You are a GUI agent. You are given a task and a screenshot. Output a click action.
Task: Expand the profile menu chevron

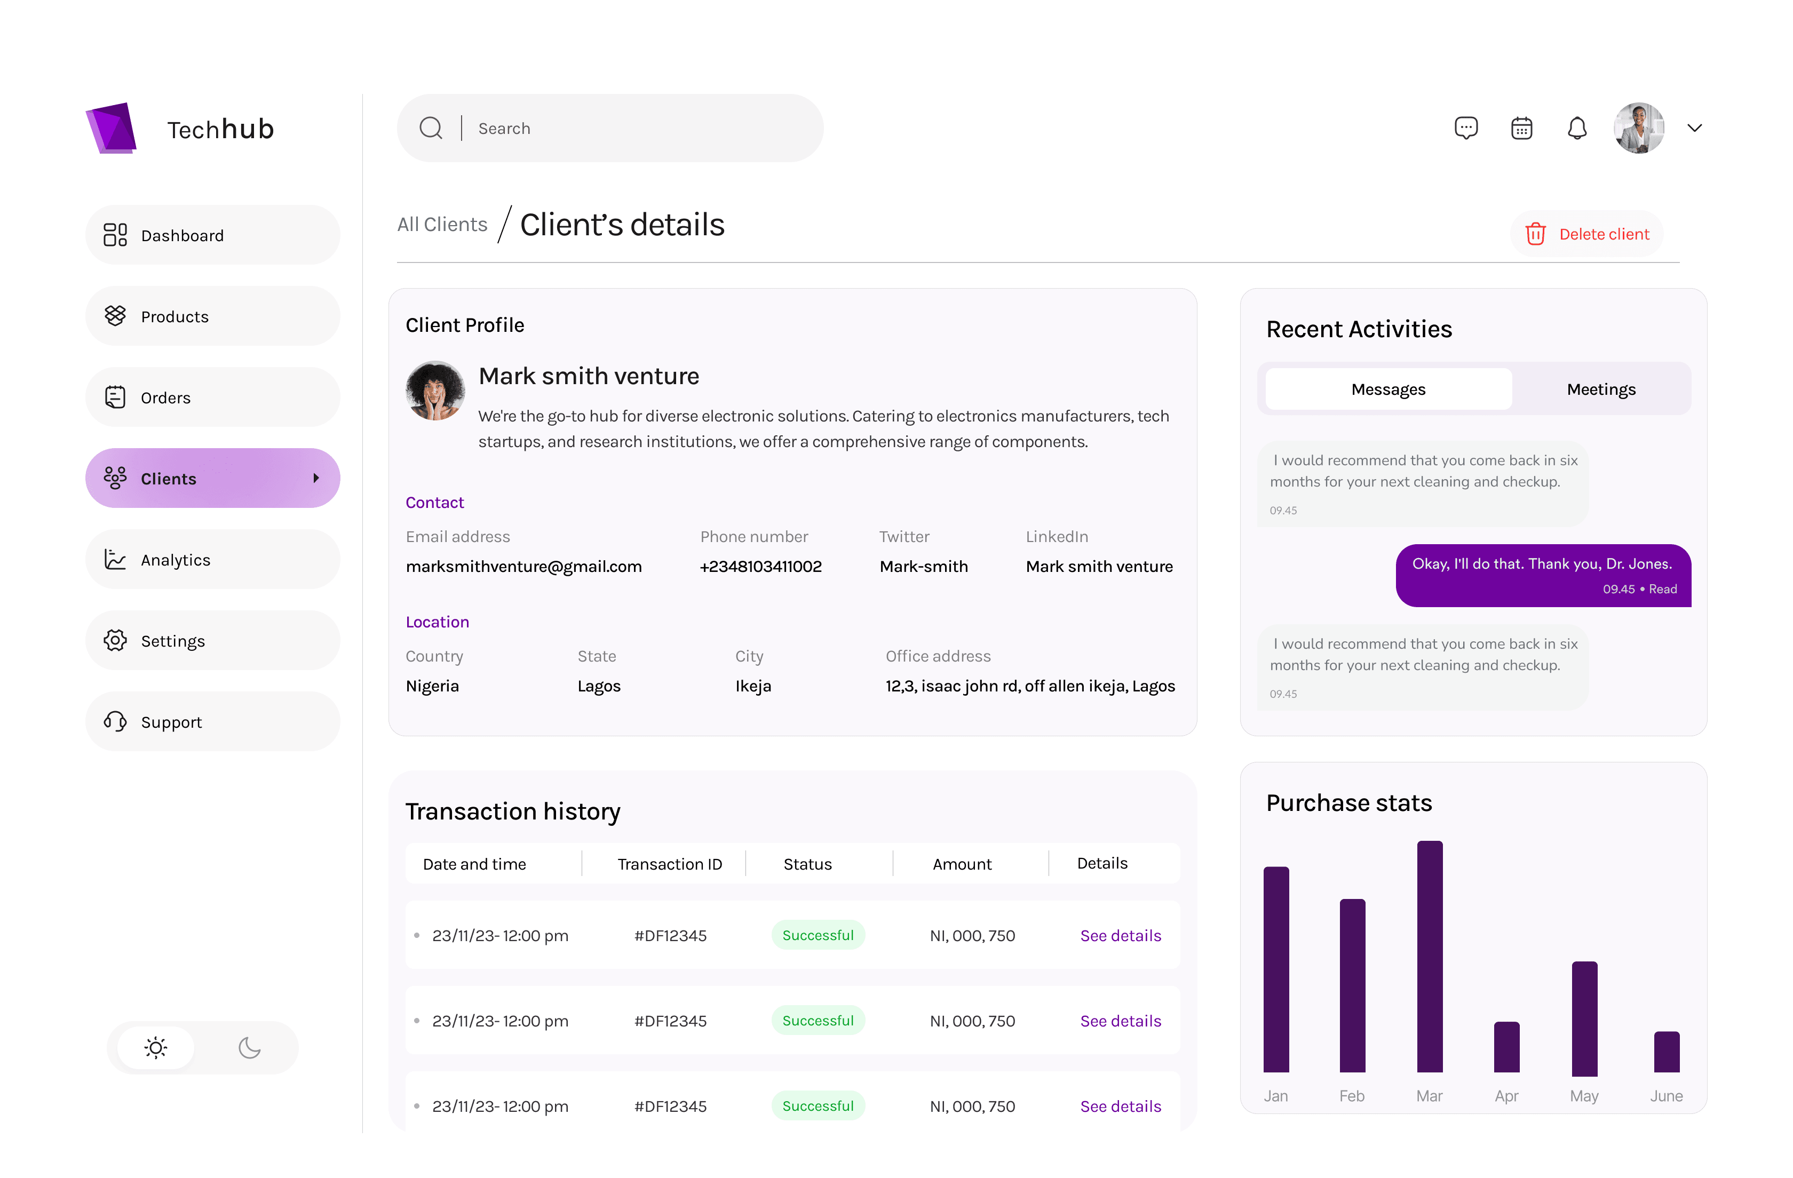pyautogui.click(x=1694, y=128)
